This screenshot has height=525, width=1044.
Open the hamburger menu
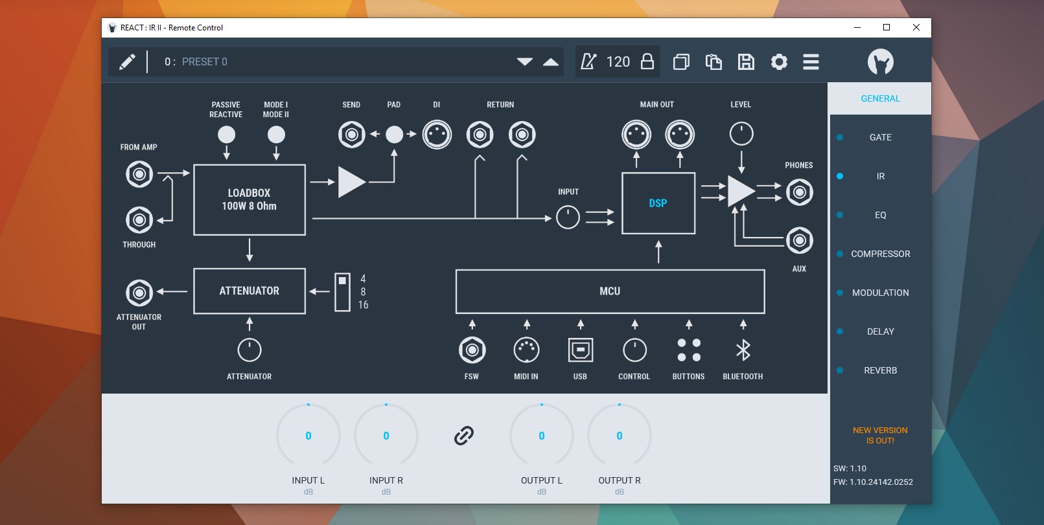pos(811,61)
